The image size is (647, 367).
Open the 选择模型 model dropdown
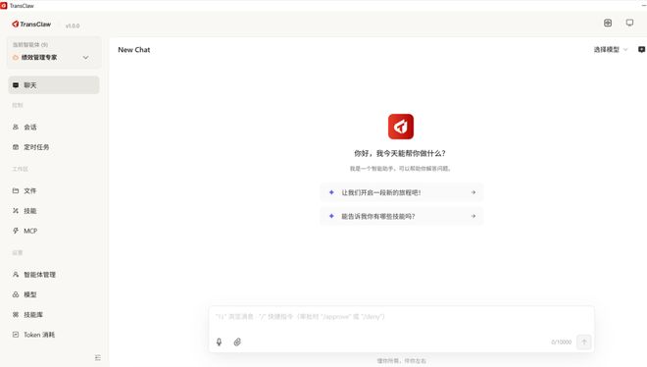(x=611, y=49)
